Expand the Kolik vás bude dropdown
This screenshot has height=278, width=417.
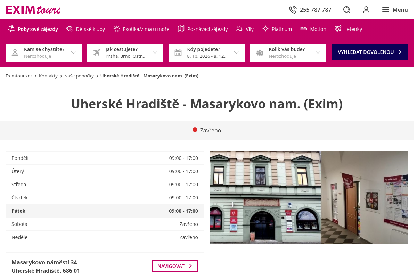coord(288,52)
